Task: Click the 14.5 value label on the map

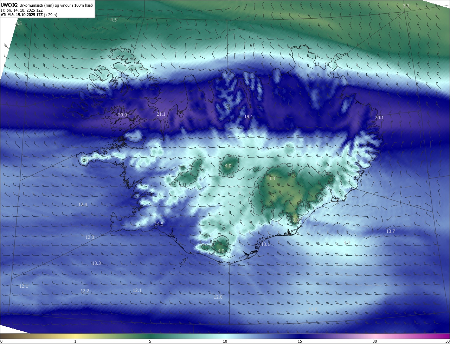Action: coord(159,224)
